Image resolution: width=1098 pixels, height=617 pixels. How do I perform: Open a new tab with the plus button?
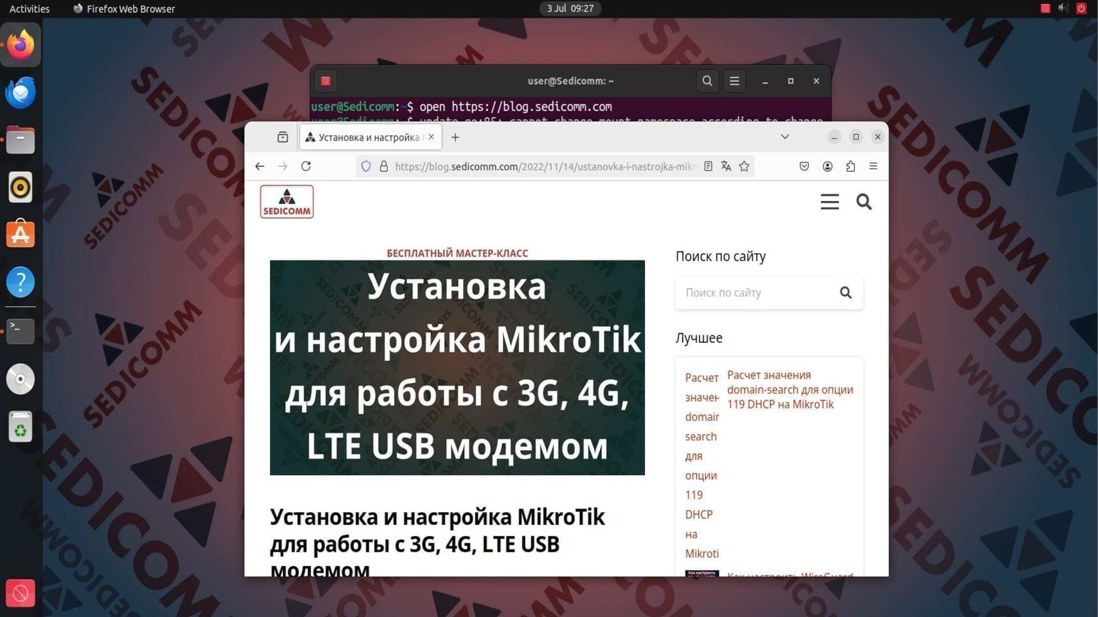(x=455, y=137)
